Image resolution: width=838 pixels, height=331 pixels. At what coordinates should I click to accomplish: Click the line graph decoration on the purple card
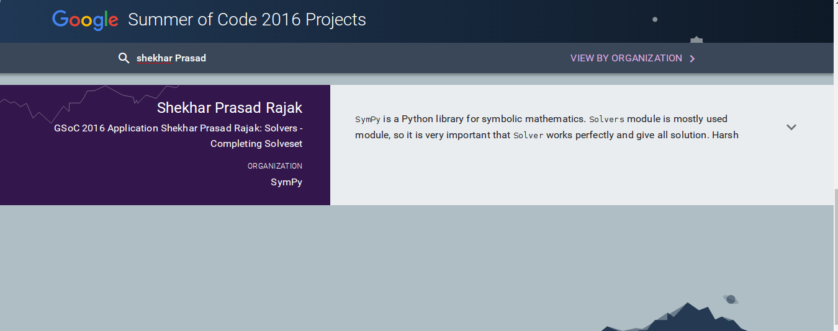click(90, 103)
